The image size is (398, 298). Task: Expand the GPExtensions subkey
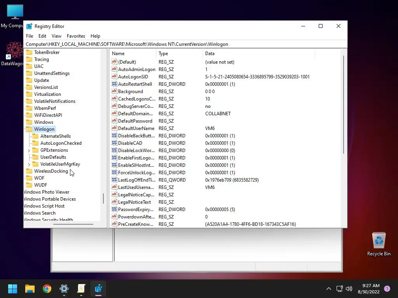[29, 150]
